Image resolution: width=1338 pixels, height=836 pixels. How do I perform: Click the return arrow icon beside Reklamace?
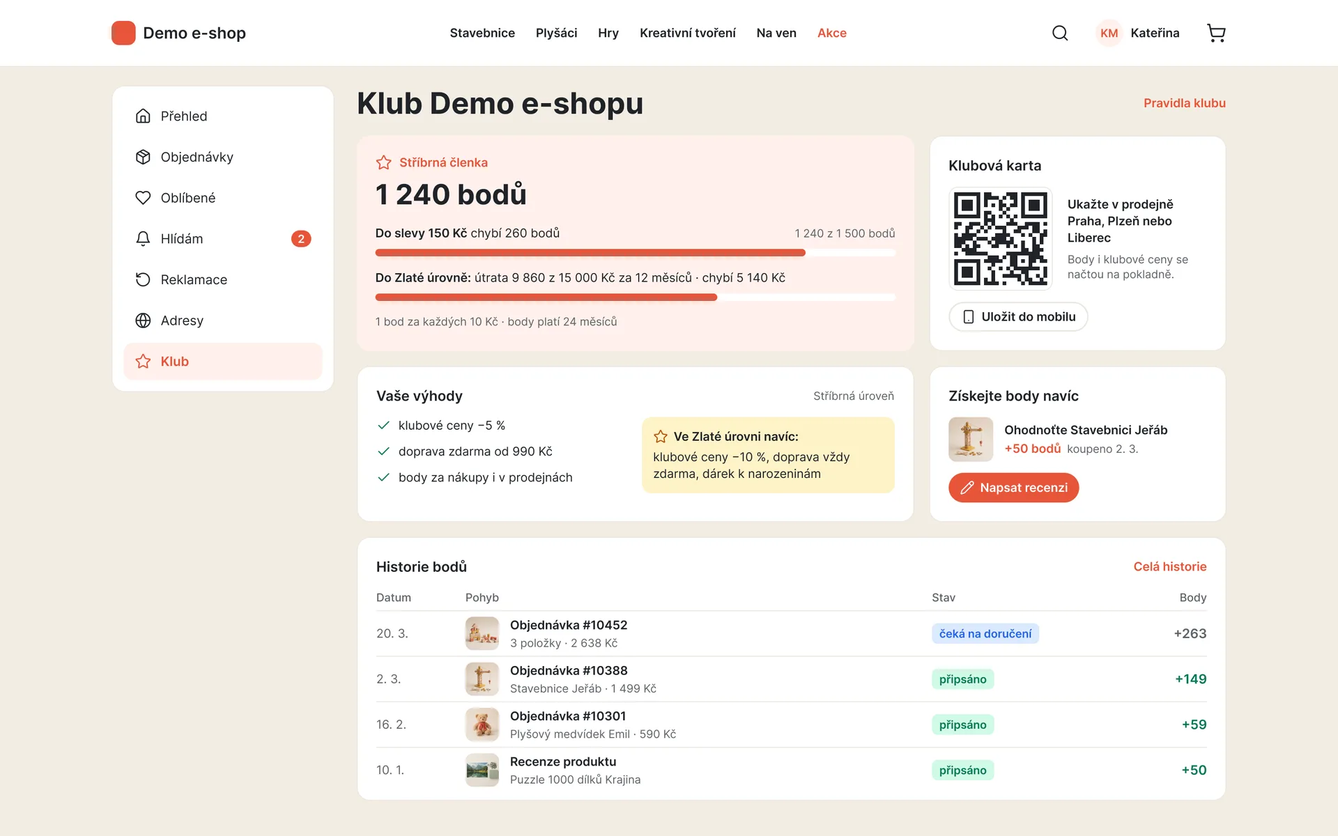coord(143,279)
